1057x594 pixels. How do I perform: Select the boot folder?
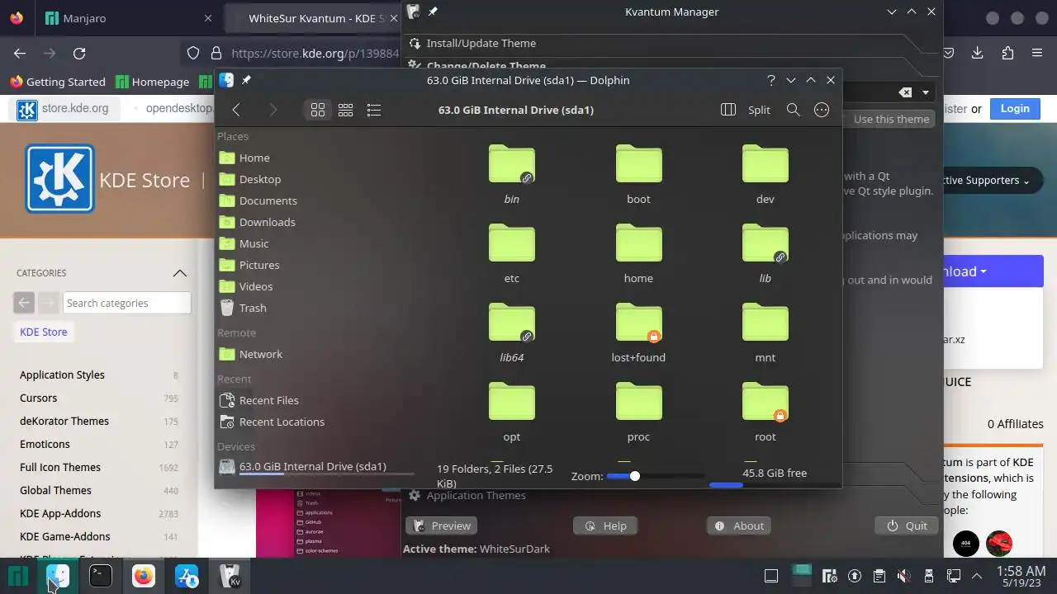638,164
